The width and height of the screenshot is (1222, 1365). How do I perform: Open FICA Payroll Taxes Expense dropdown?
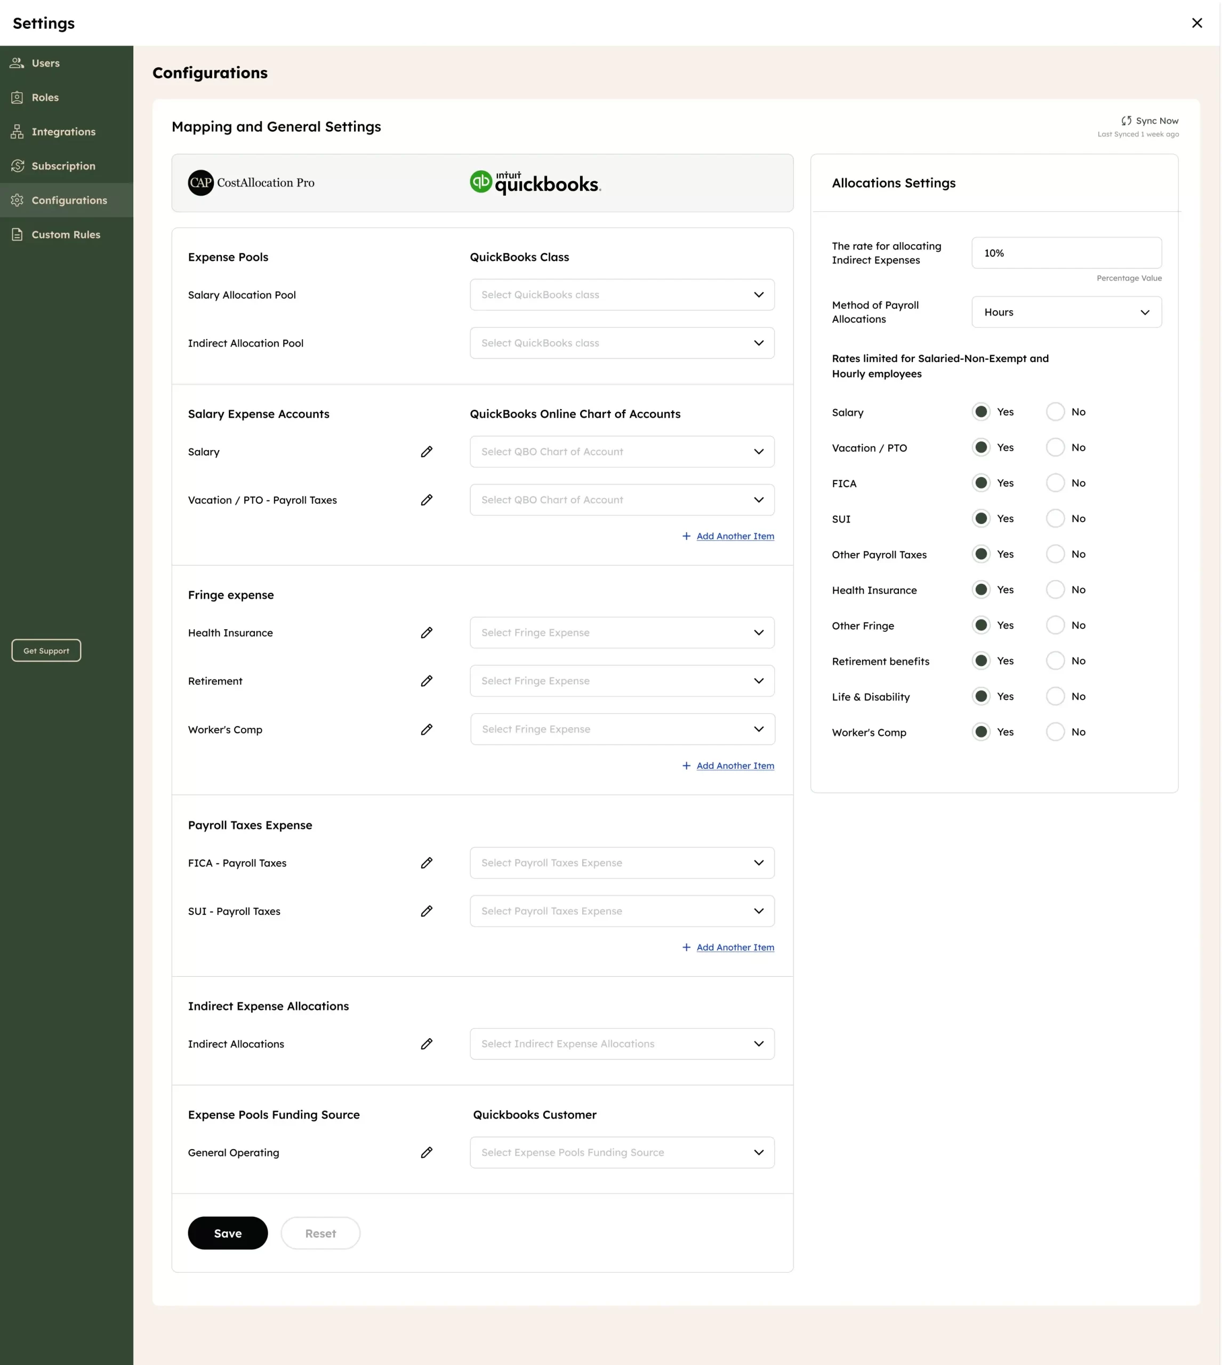[622, 863]
